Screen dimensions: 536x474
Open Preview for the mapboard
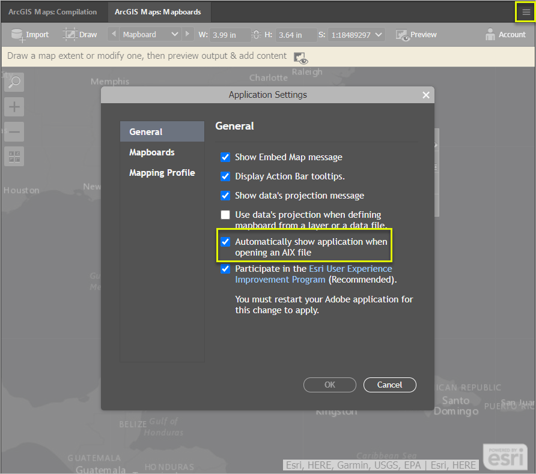(x=416, y=34)
